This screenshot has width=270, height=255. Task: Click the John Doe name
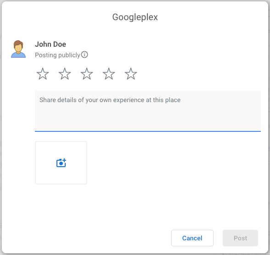[51, 44]
